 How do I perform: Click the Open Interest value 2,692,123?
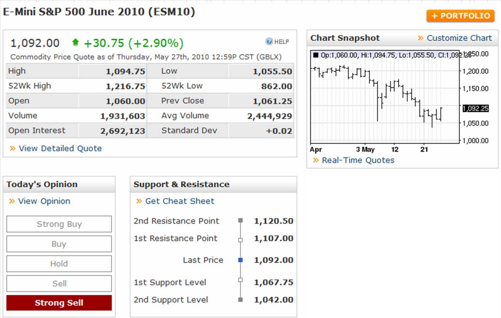(123, 131)
